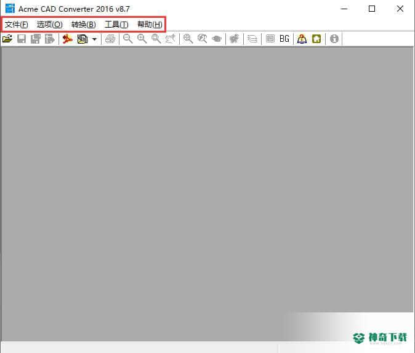The width and height of the screenshot is (415, 353).
Task: Expand the dropdown arrow beside batch convert
Action: click(94, 39)
